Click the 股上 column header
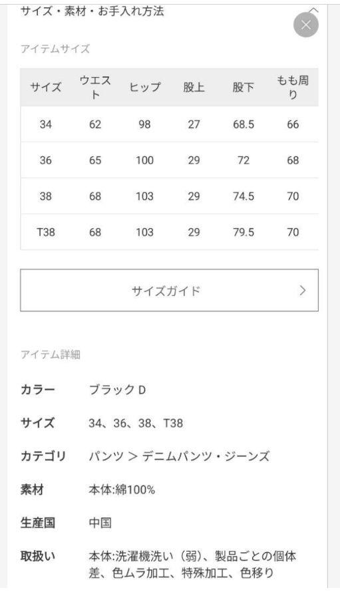 pyautogui.click(x=194, y=87)
